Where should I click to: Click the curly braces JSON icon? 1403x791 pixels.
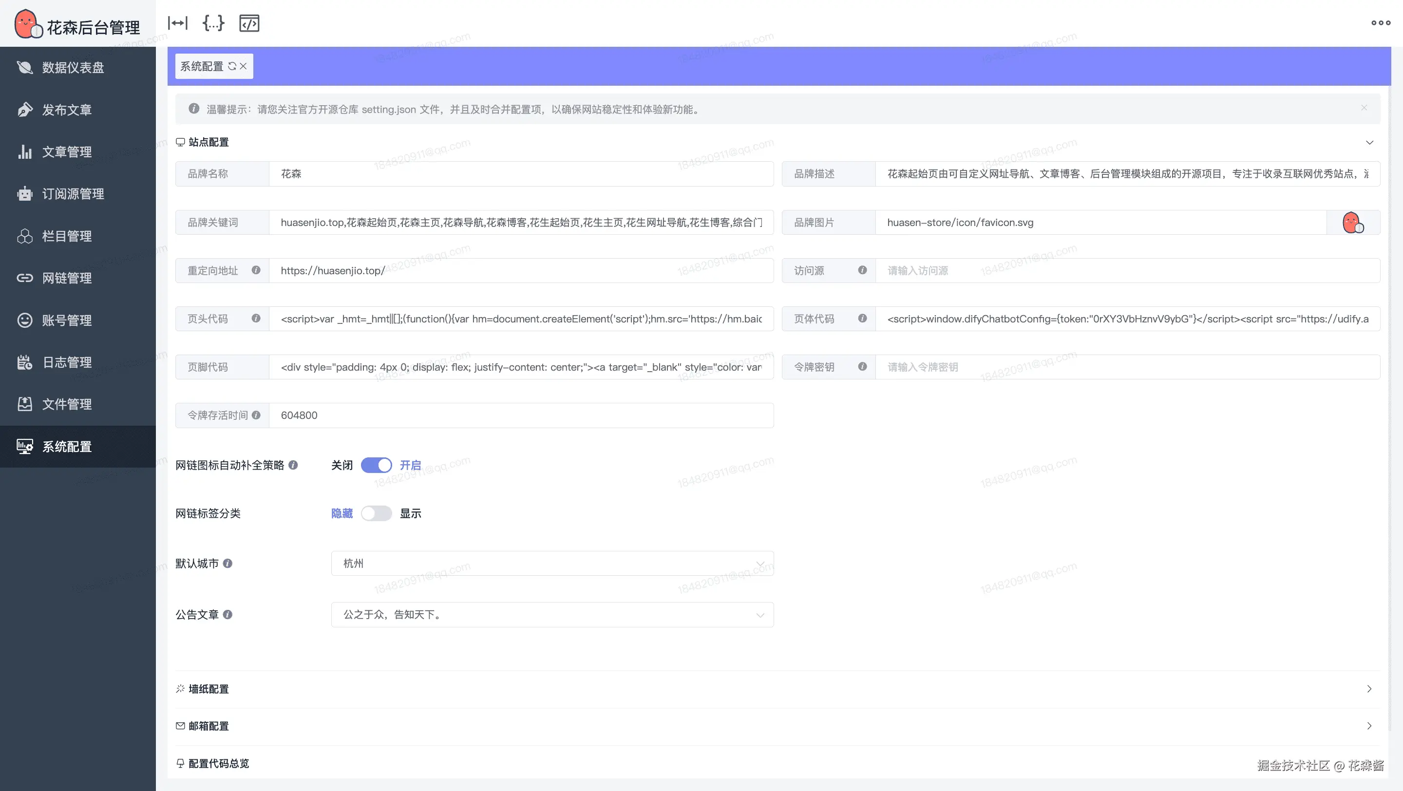213,23
